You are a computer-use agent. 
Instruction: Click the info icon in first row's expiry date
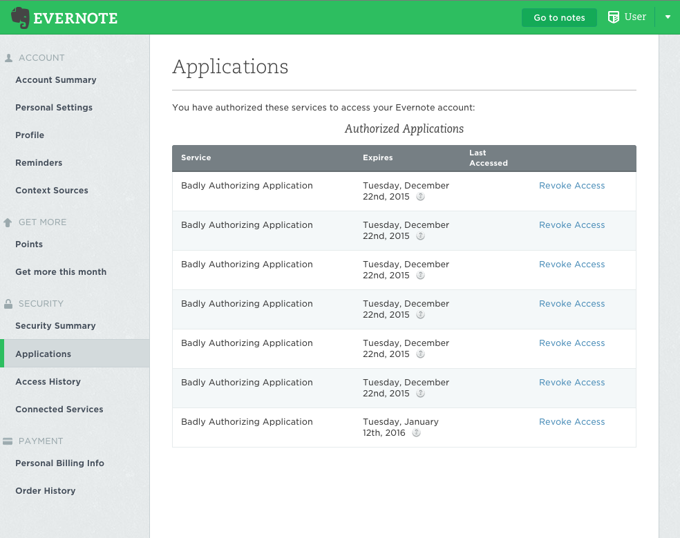(x=420, y=197)
